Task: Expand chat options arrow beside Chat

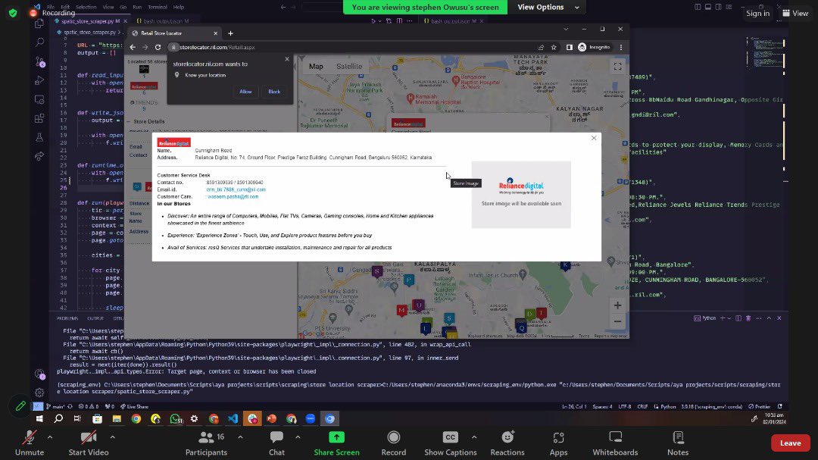Action: pyautogui.click(x=298, y=437)
